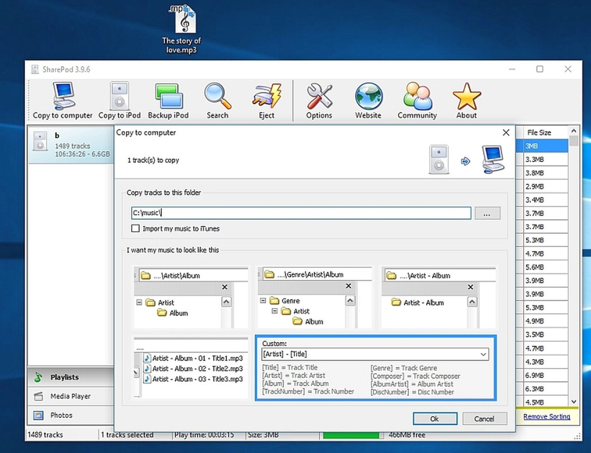The image size is (591, 453).
Task: Click 'Artist - Album - 02 - Title2.mp3' preview row
Action: click(193, 369)
